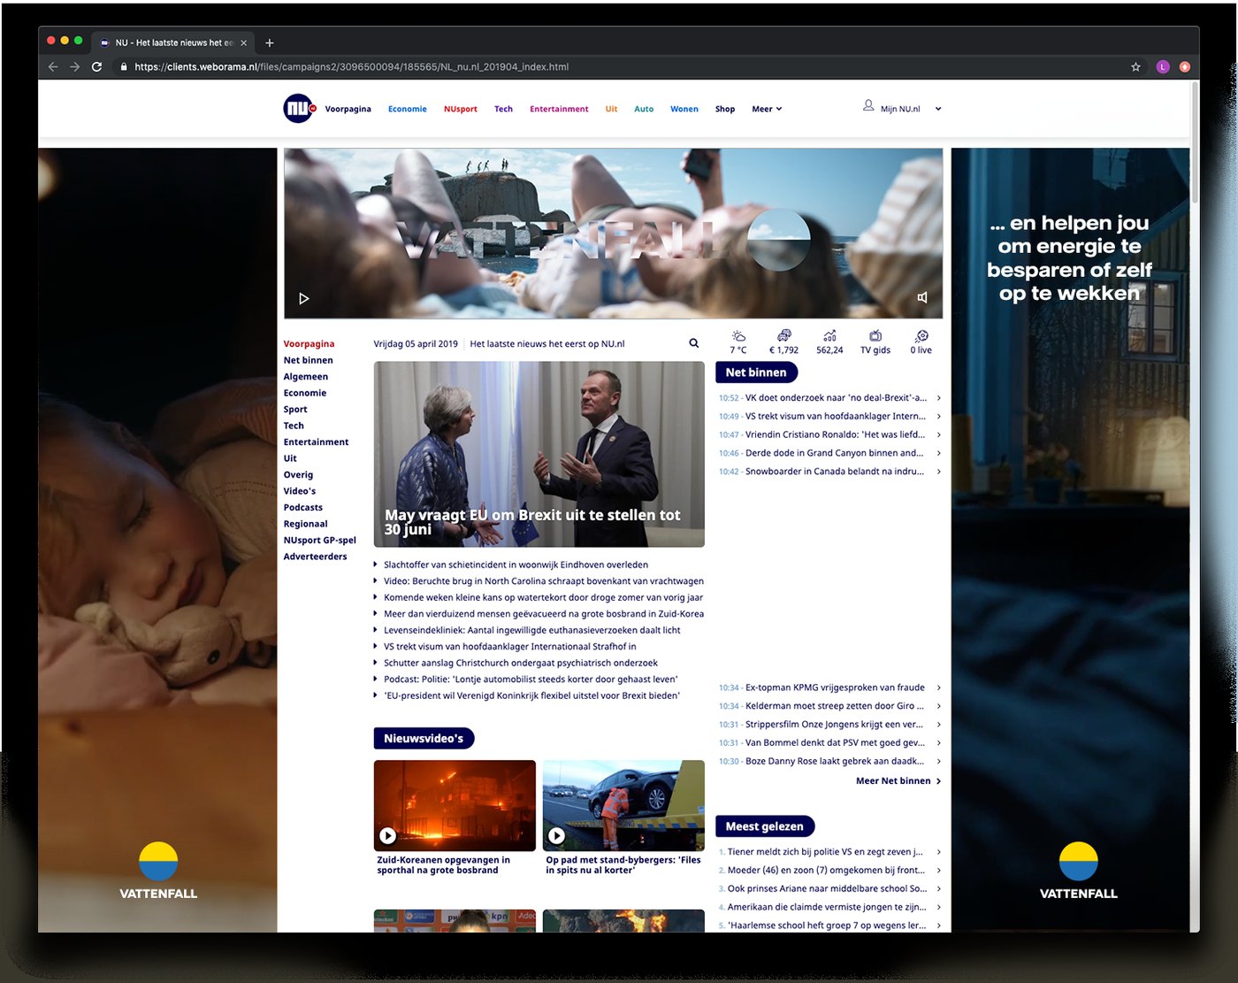Open NUsport GP-spel sidebar link

click(320, 541)
